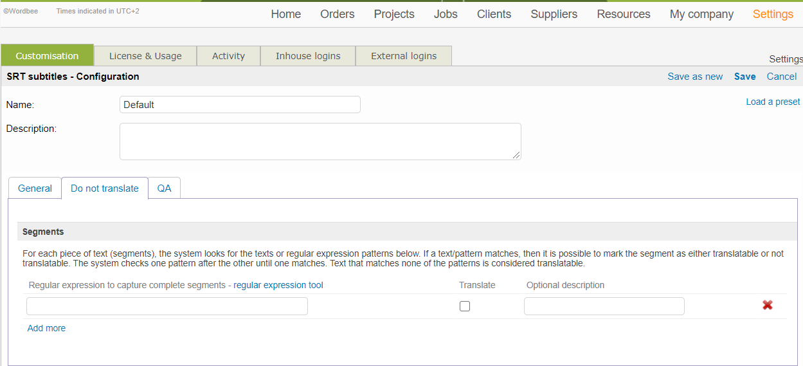Open the Activity tab
This screenshot has height=366, width=803.
(x=228, y=56)
